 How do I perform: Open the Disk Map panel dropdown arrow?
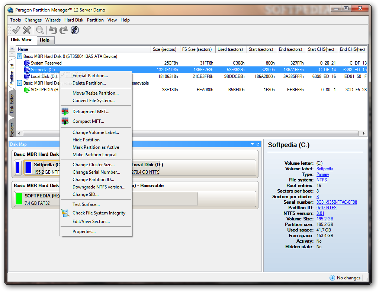[x=252, y=144]
